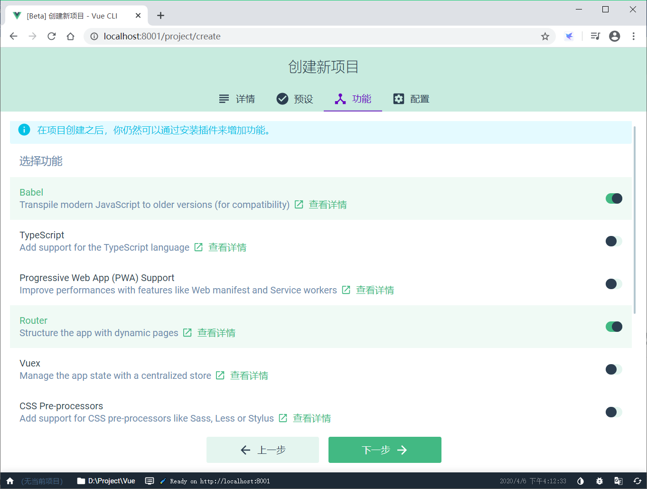The width and height of the screenshot is (647, 489).
Task: Toggle dark mode contrast icon in status bar
Action: point(581,481)
